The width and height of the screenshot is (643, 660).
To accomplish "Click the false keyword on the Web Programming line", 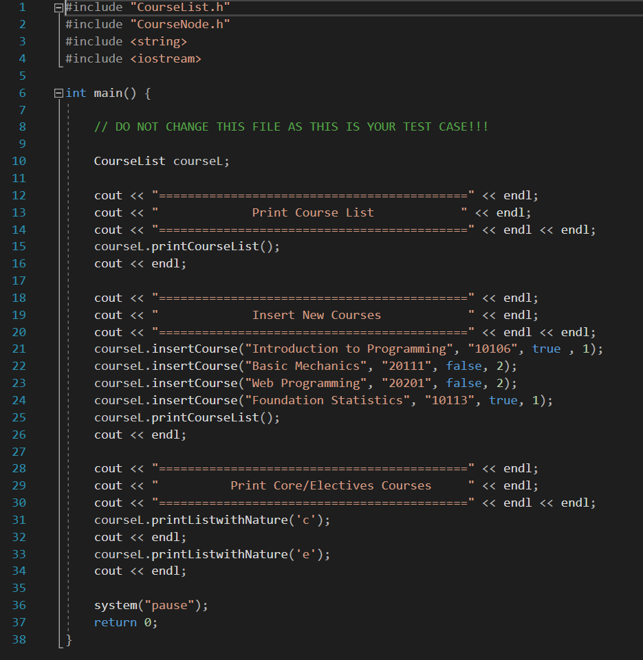I will pos(462,383).
